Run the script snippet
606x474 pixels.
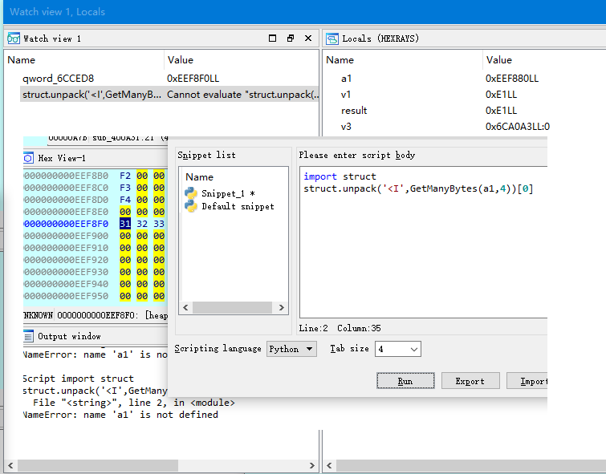405,381
